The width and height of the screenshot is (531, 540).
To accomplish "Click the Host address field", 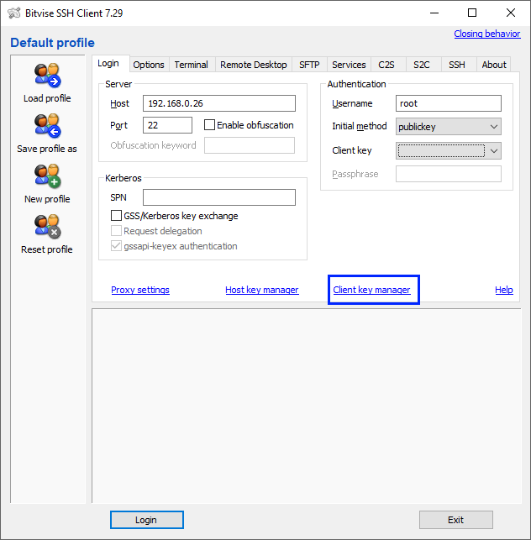I will (x=219, y=103).
